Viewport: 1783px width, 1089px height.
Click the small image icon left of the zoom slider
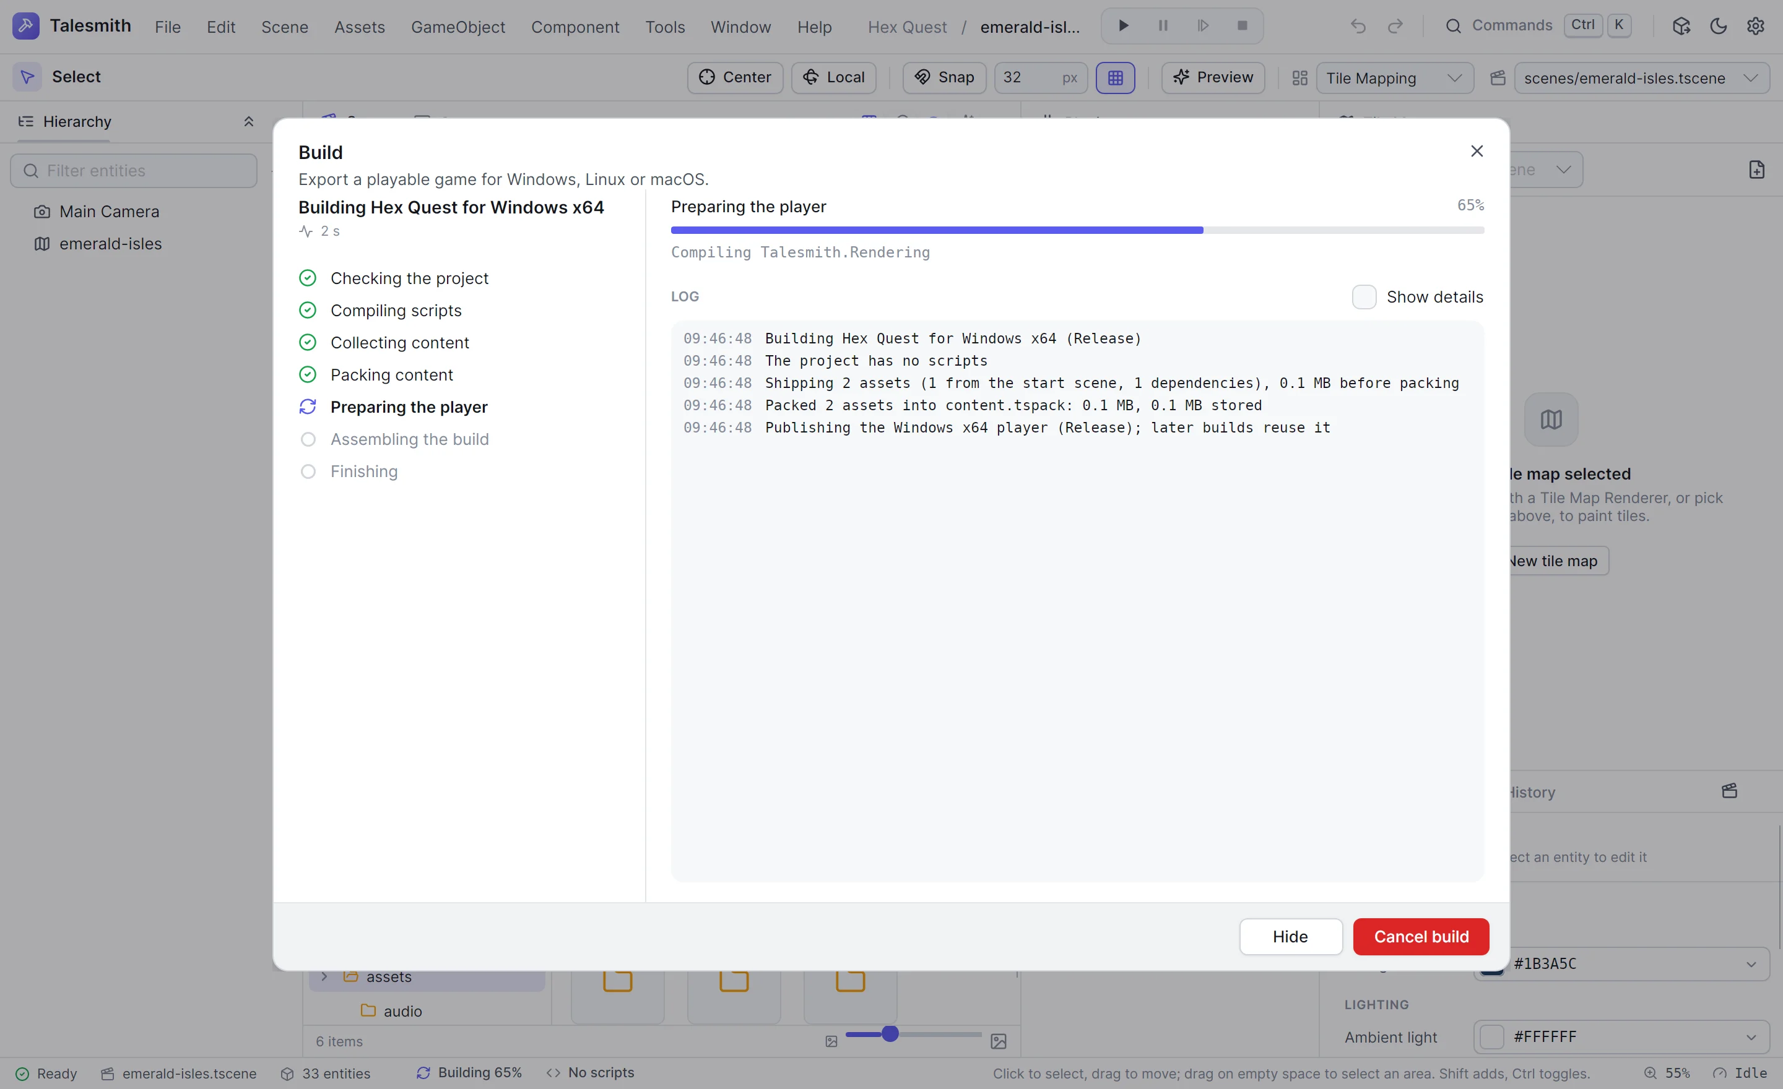(831, 1041)
